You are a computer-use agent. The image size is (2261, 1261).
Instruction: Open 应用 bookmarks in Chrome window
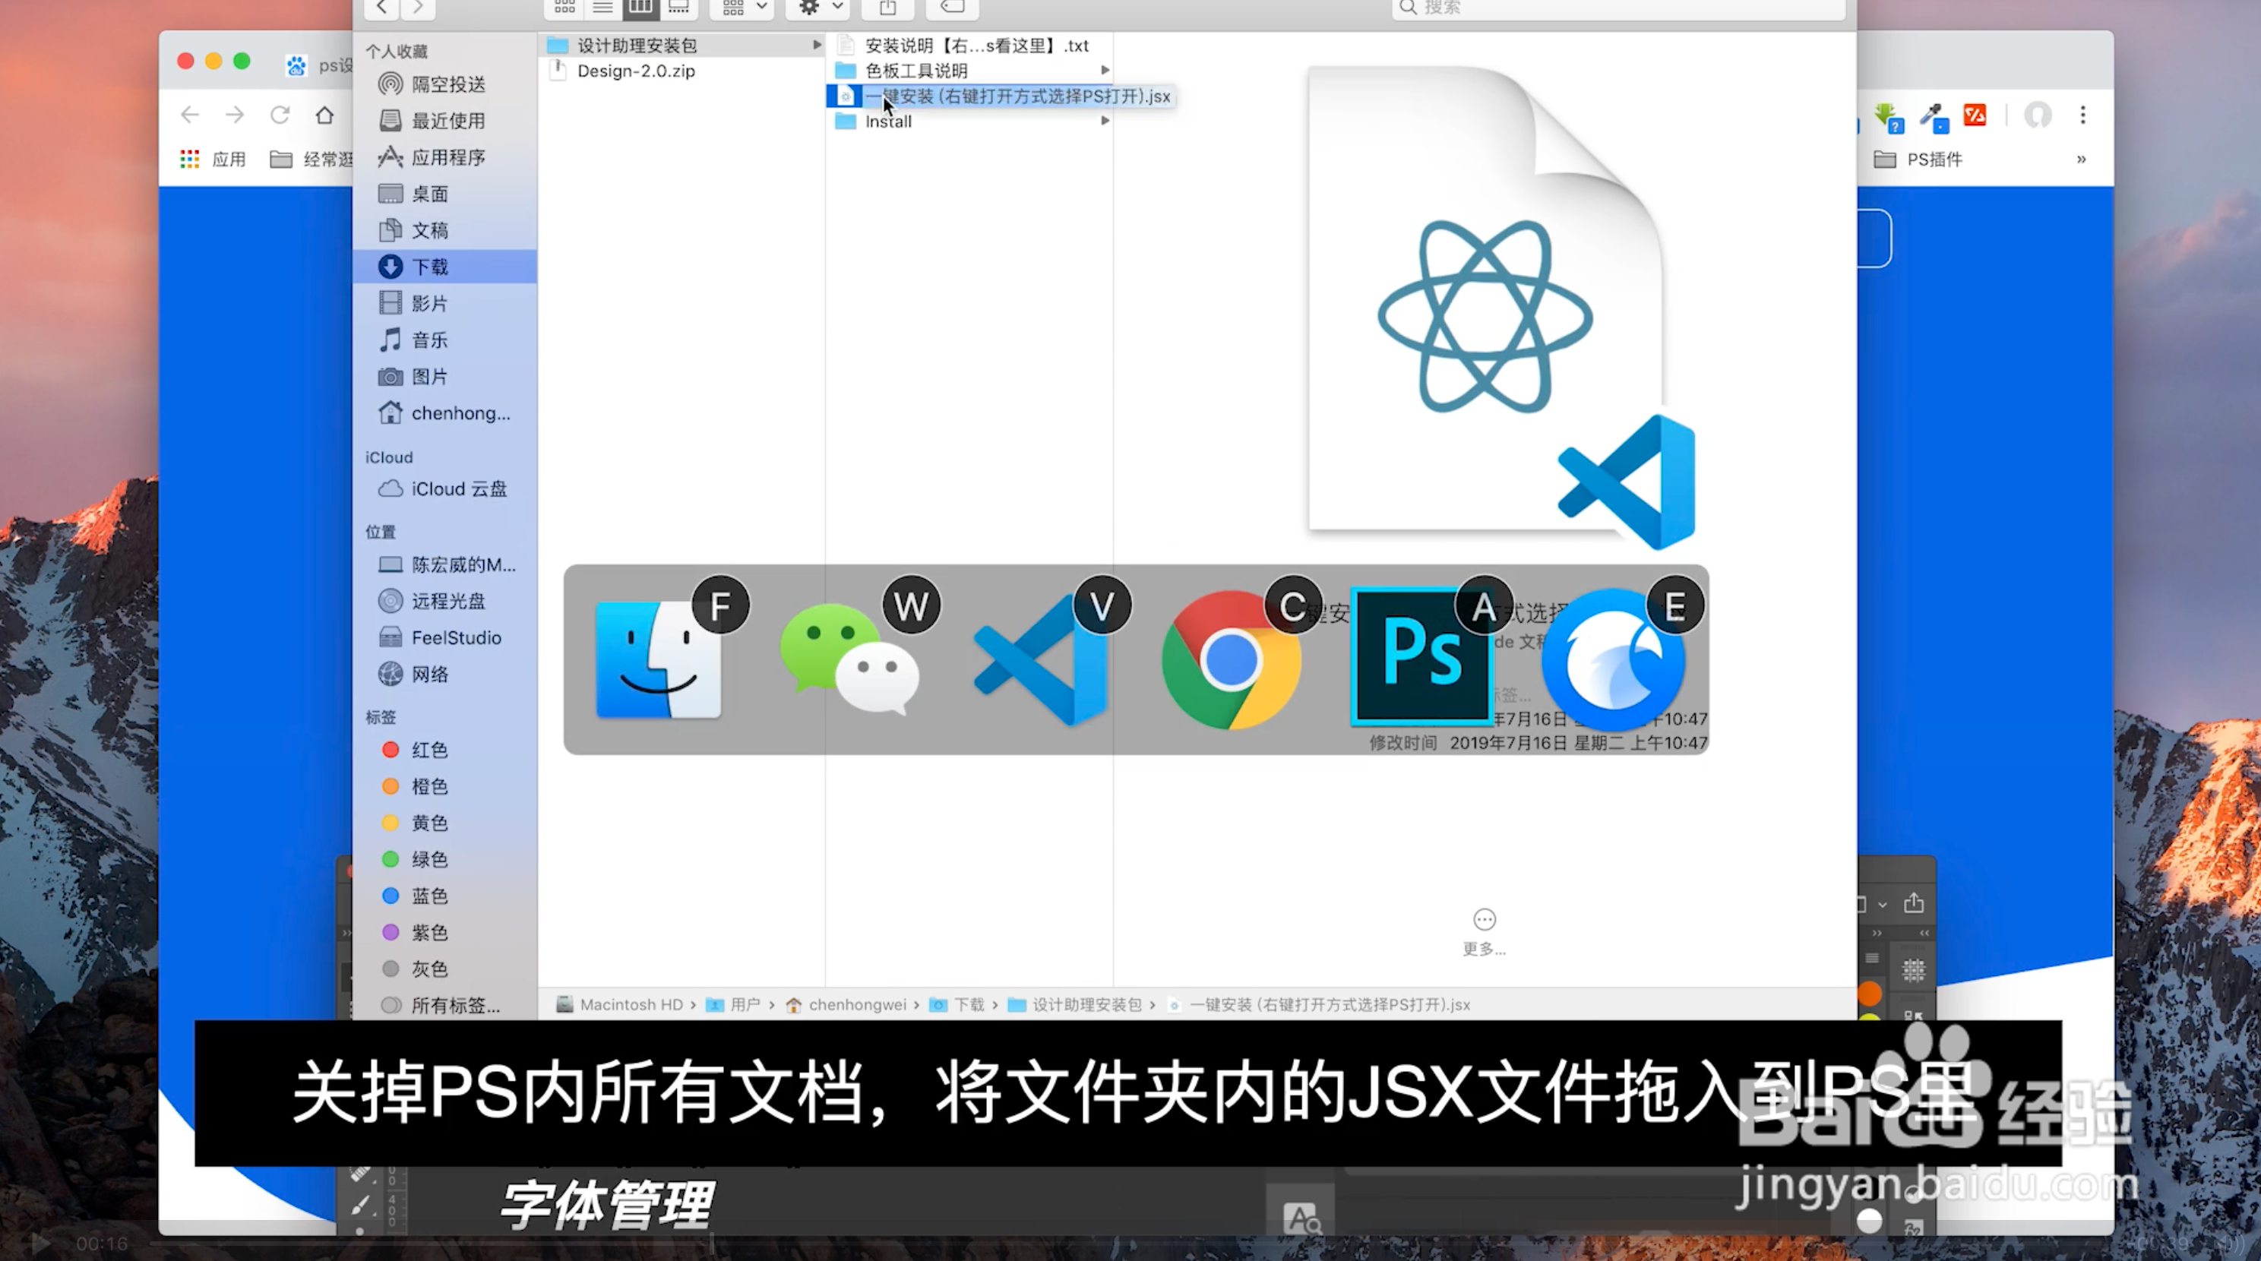(x=214, y=159)
